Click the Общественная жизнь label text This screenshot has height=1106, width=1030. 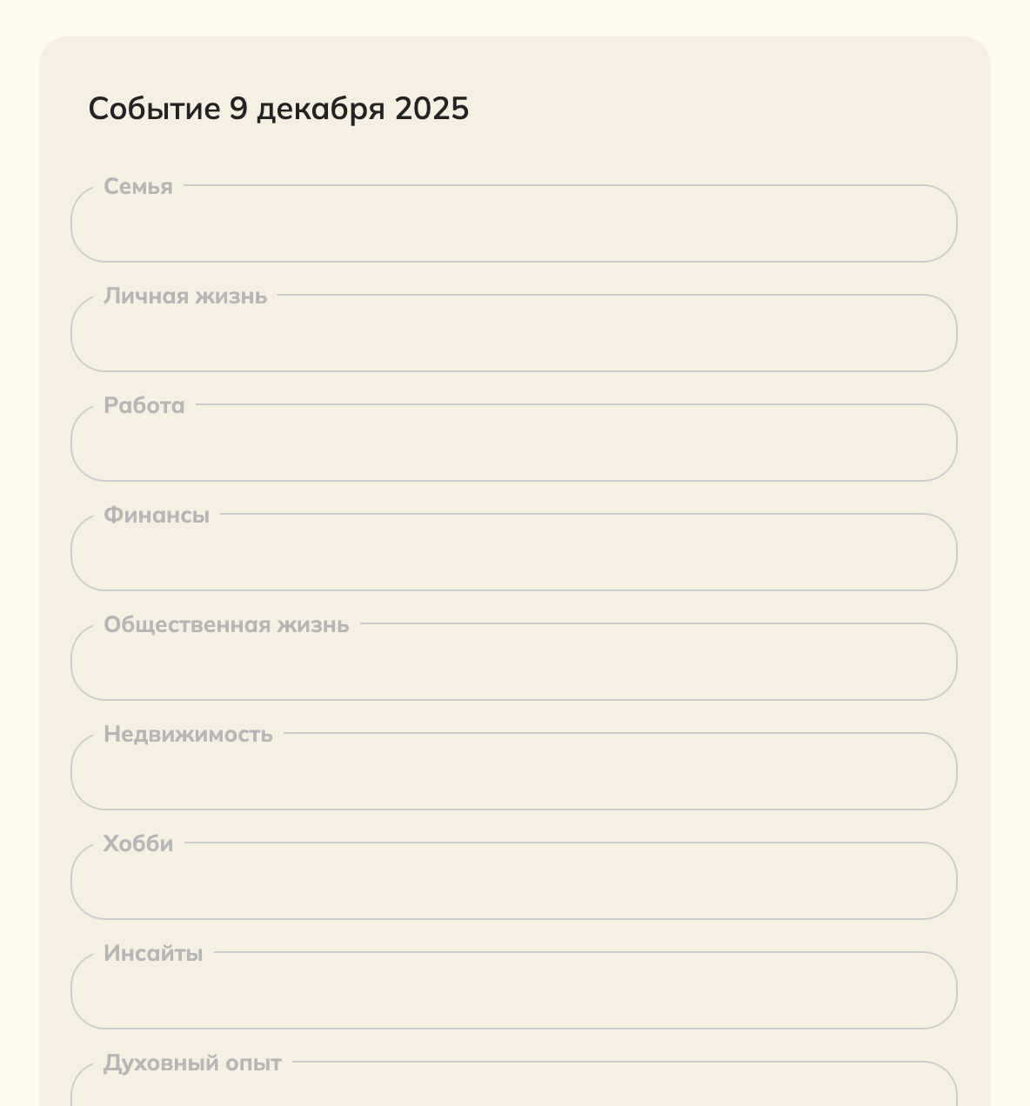click(x=226, y=625)
